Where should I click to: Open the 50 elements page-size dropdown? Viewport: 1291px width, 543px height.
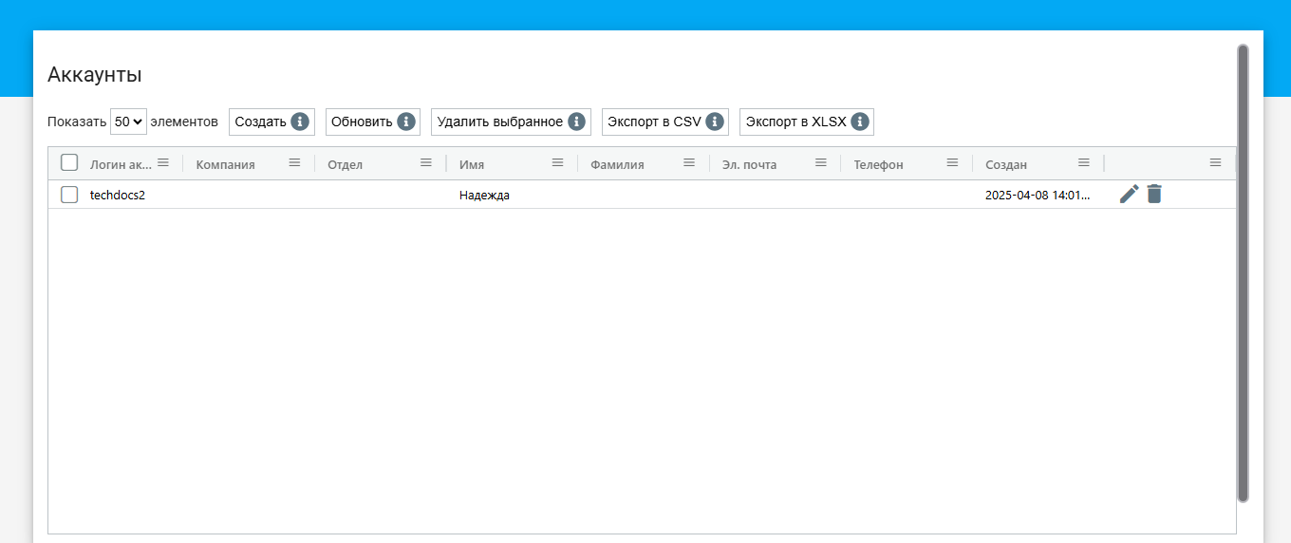pos(128,122)
